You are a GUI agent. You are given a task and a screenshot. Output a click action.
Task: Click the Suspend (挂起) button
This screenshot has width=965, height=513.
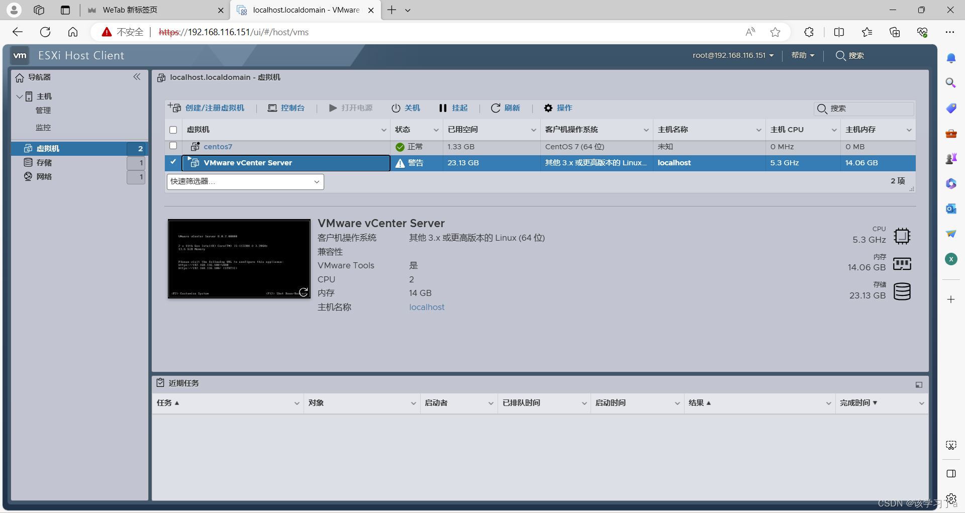tap(453, 108)
